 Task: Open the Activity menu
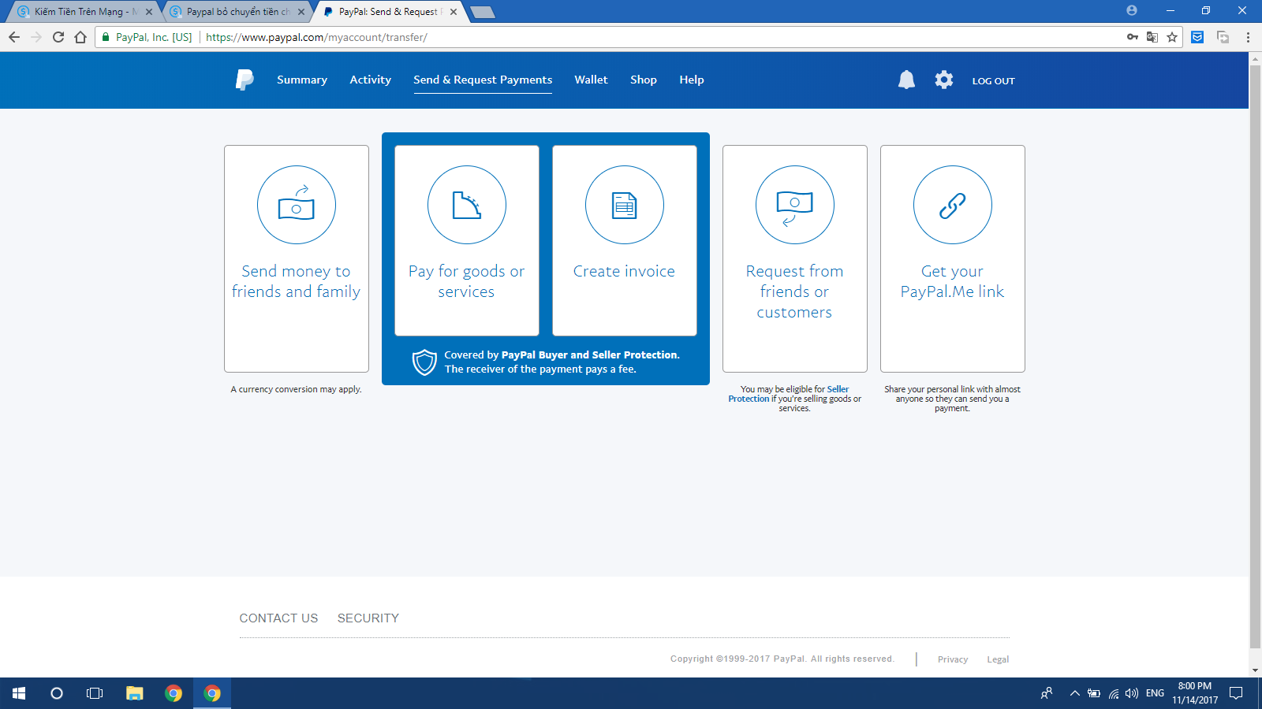(371, 80)
